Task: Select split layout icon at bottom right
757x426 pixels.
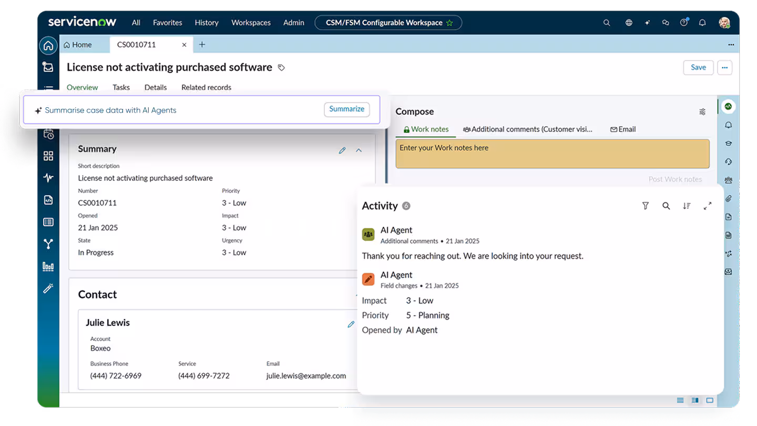Action: coord(695,400)
